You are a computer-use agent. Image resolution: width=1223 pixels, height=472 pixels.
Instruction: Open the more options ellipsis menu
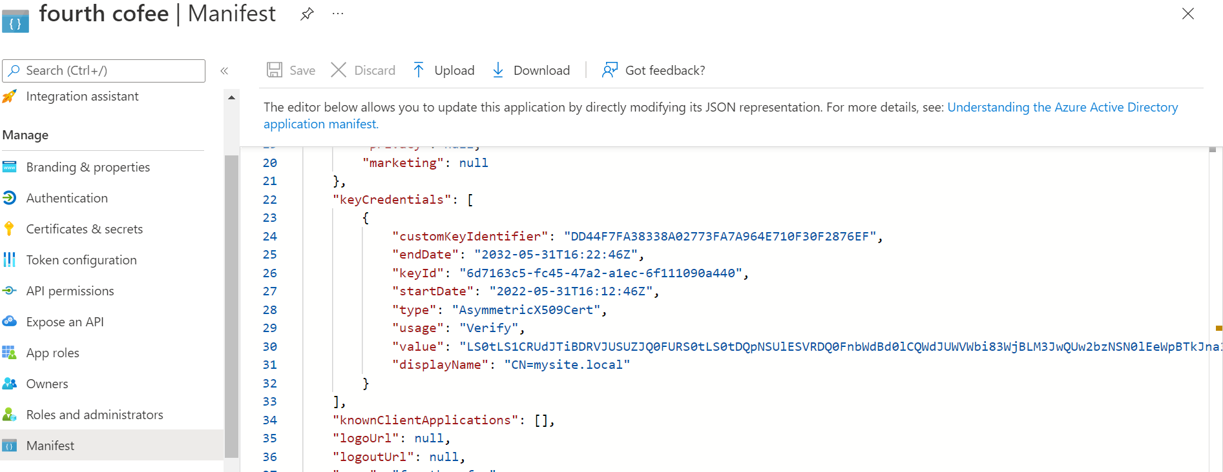[338, 14]
